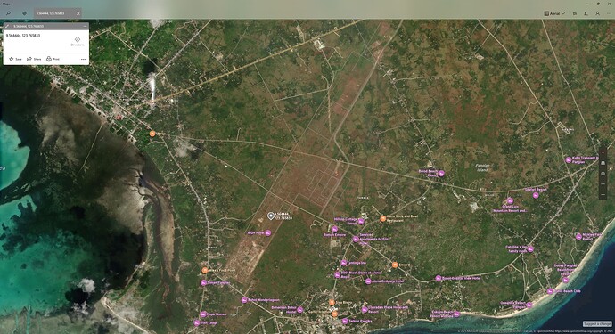
Task: Minimize the location card panel
Action: tap(85, 26)
